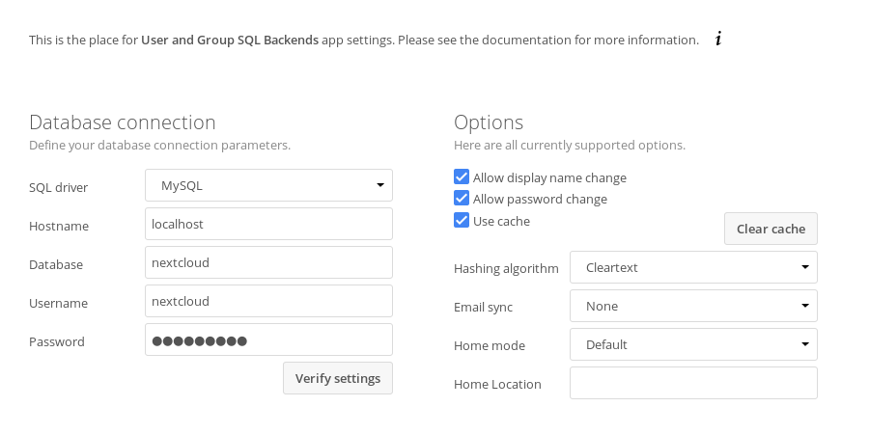Click the documentation info icon
Image resolution: width=869 pixels, height=434 pixels.
[718, 40]
